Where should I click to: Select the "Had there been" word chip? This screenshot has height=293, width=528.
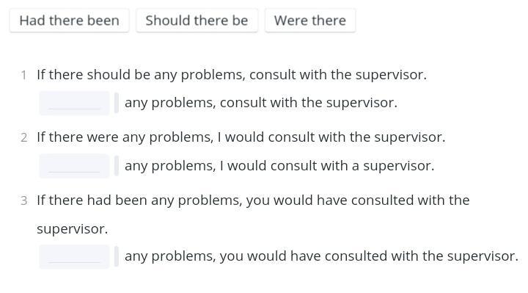pos(70,21)
